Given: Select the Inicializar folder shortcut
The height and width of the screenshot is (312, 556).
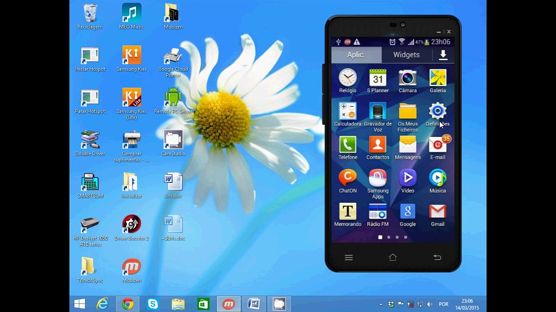Looking at the screenshot, I should click(x=132, y=186).
